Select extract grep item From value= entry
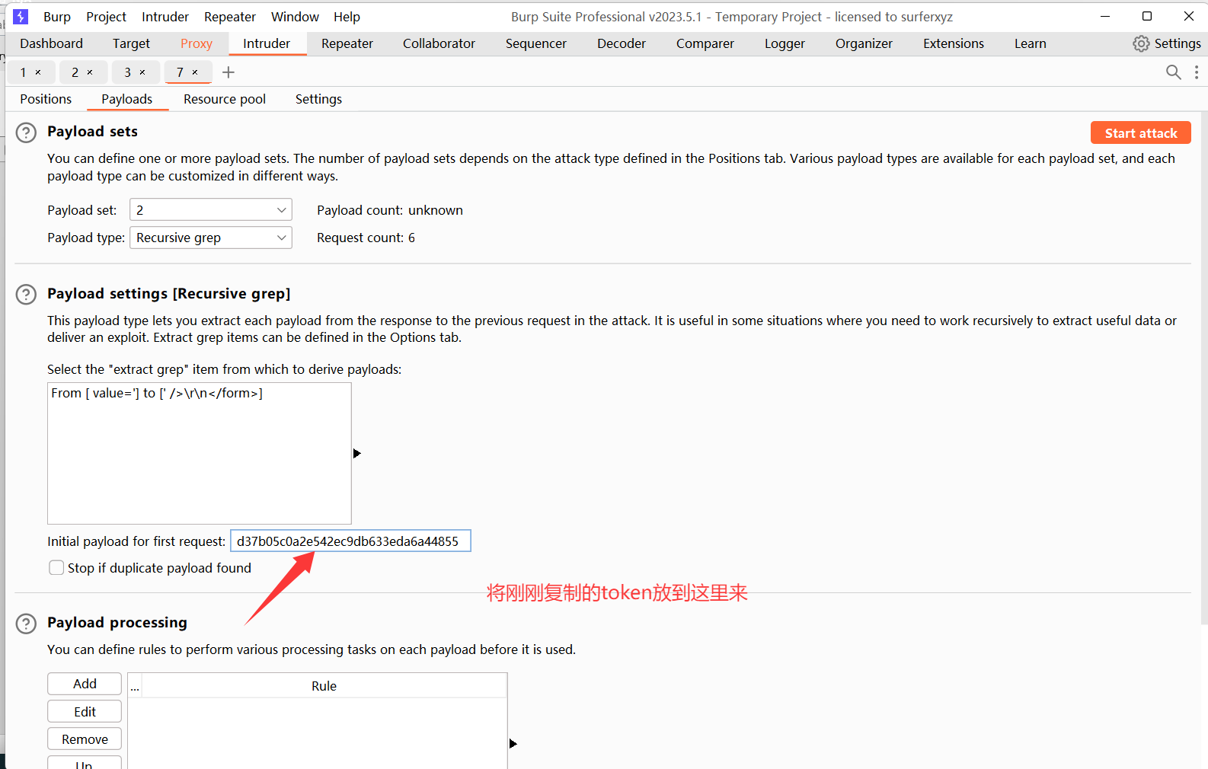1208x769 pixels. coord(199,393)
